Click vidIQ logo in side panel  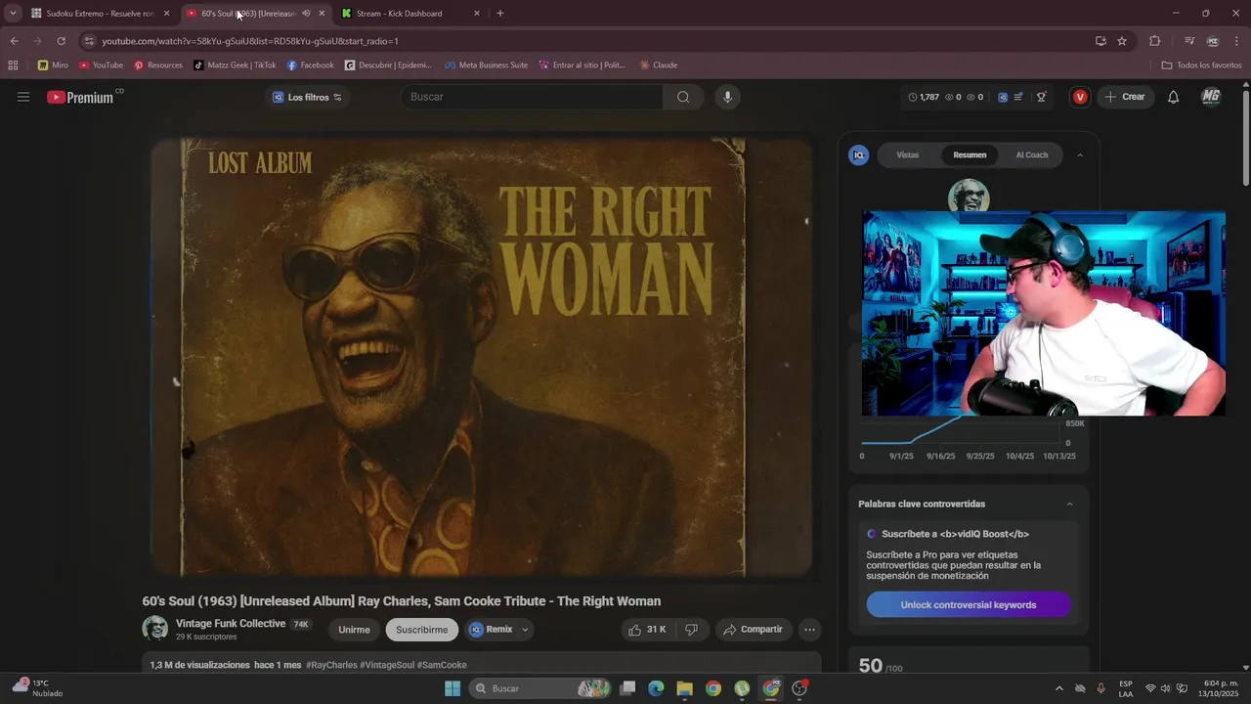(x=859, y=154)
